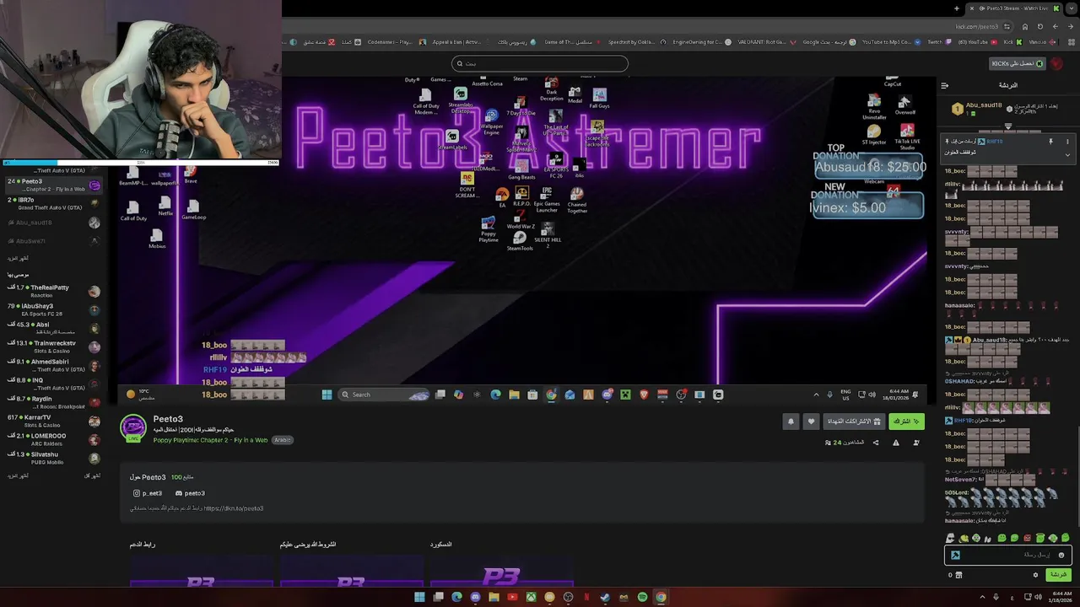Click the Windows Start button on the taskbar
The width and height of the screenshot is (1080, 607).
tap(419, 598)
